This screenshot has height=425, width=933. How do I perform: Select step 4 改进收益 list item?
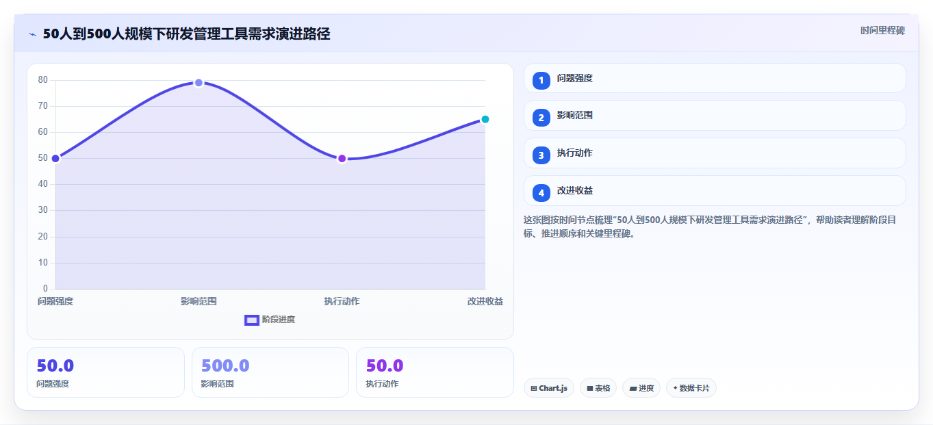[715, 191]
